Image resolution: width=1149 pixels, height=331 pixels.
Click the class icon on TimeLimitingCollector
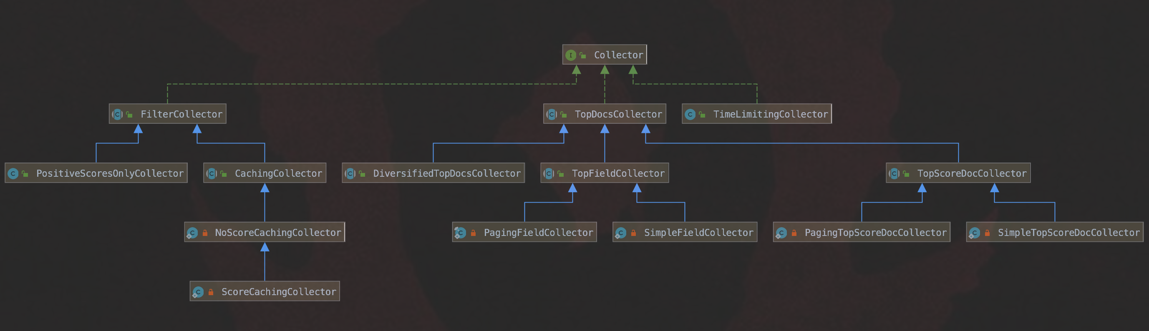(x=690, y=115)
